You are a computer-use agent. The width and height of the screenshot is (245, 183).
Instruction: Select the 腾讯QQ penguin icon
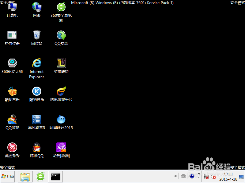click(x=37, y=150)
